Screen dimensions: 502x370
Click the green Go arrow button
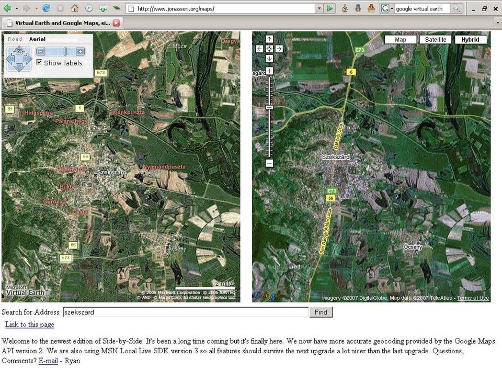pos(330,9)
